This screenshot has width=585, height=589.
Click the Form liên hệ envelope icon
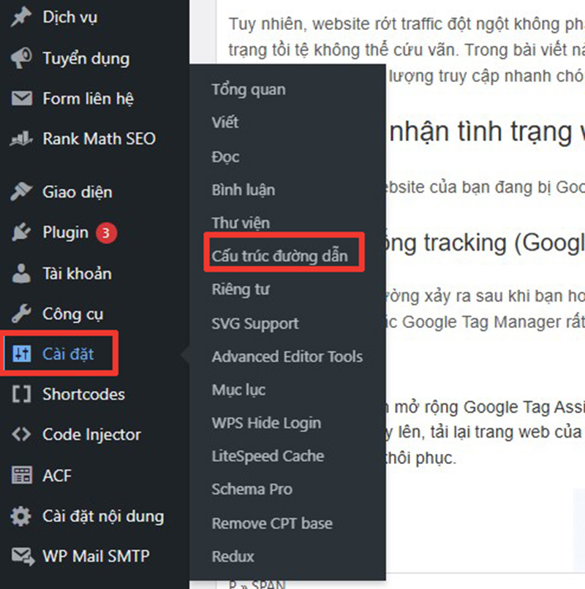tap(21, 99)
